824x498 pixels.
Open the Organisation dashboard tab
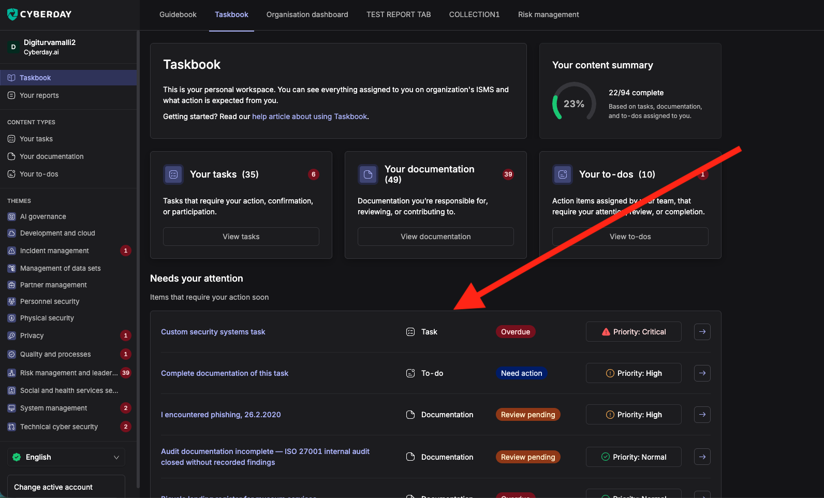(x=307, y=14)
